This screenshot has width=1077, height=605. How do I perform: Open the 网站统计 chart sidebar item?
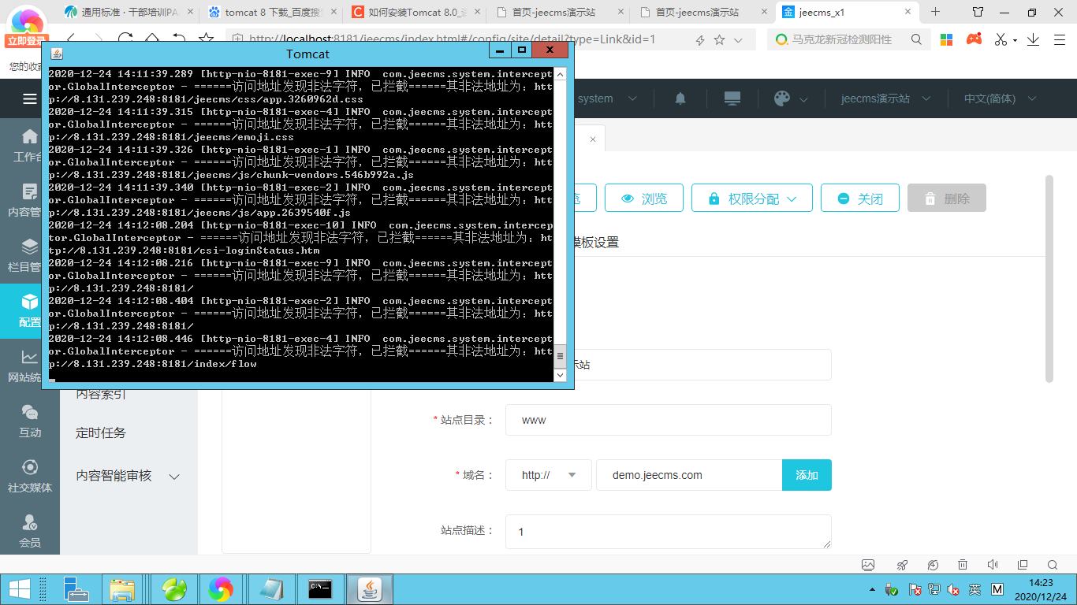tap(30, 366)
